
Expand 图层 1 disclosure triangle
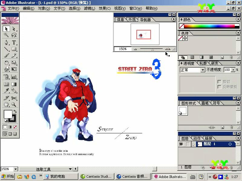(193, 144)
